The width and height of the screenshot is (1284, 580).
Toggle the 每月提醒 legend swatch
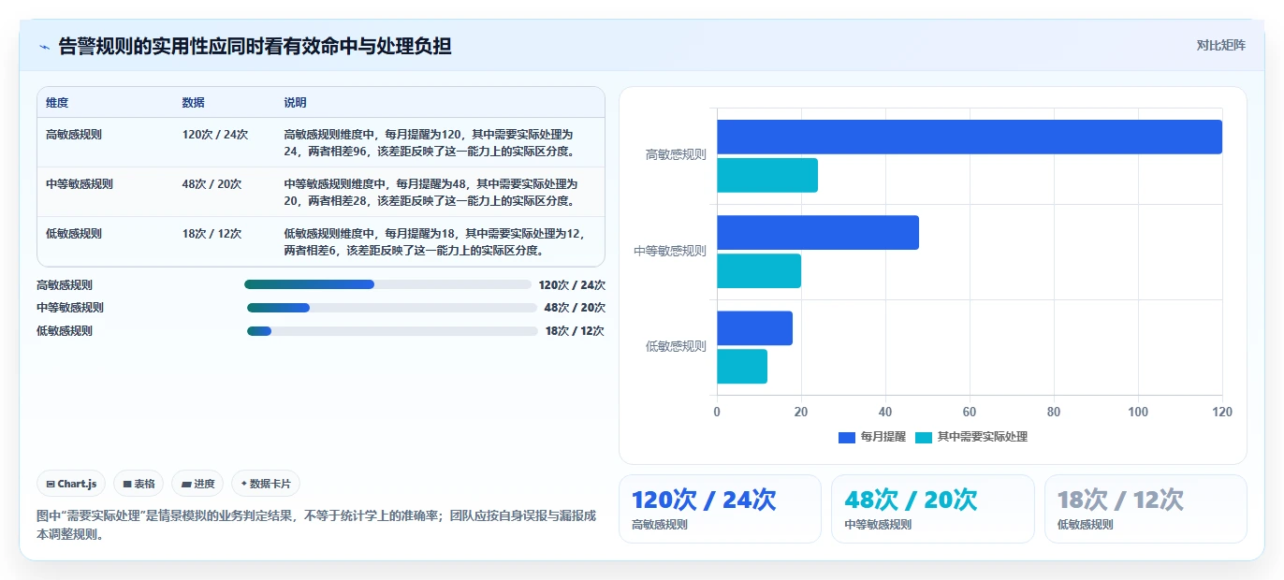(847, 437)
